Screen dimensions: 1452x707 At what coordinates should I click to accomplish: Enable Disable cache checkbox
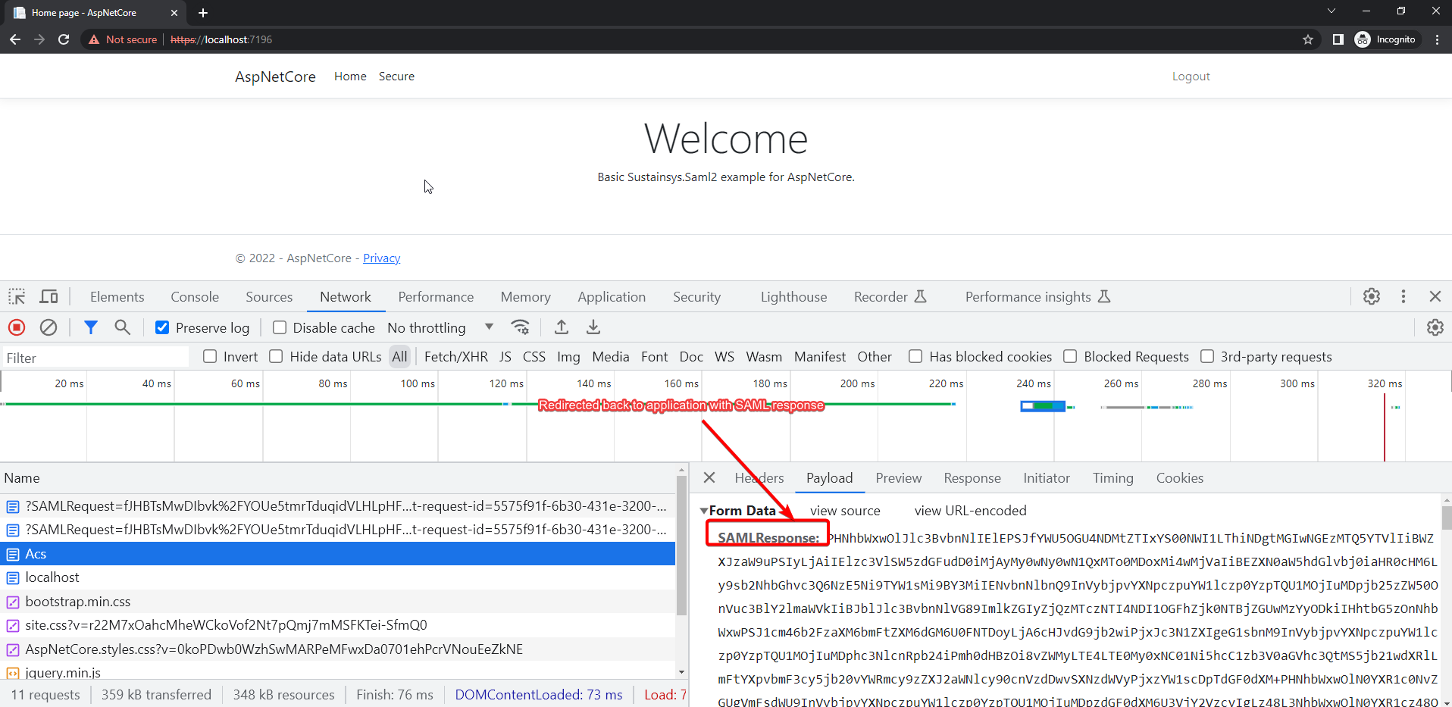click(280, 327)
